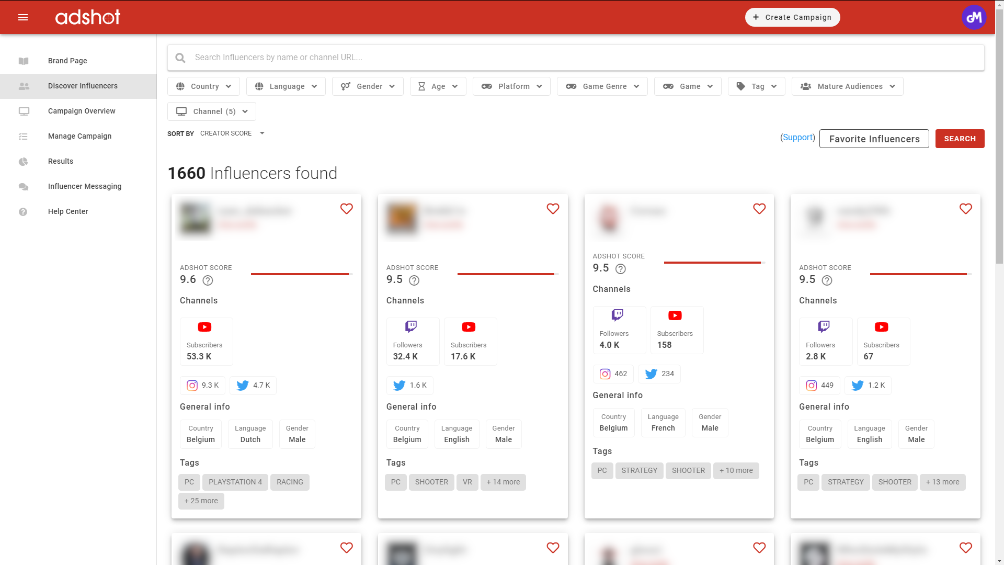Select Discover Influencers in the sidebar
This screenshot has width=1004, height=565.
[x=78, y=86]
